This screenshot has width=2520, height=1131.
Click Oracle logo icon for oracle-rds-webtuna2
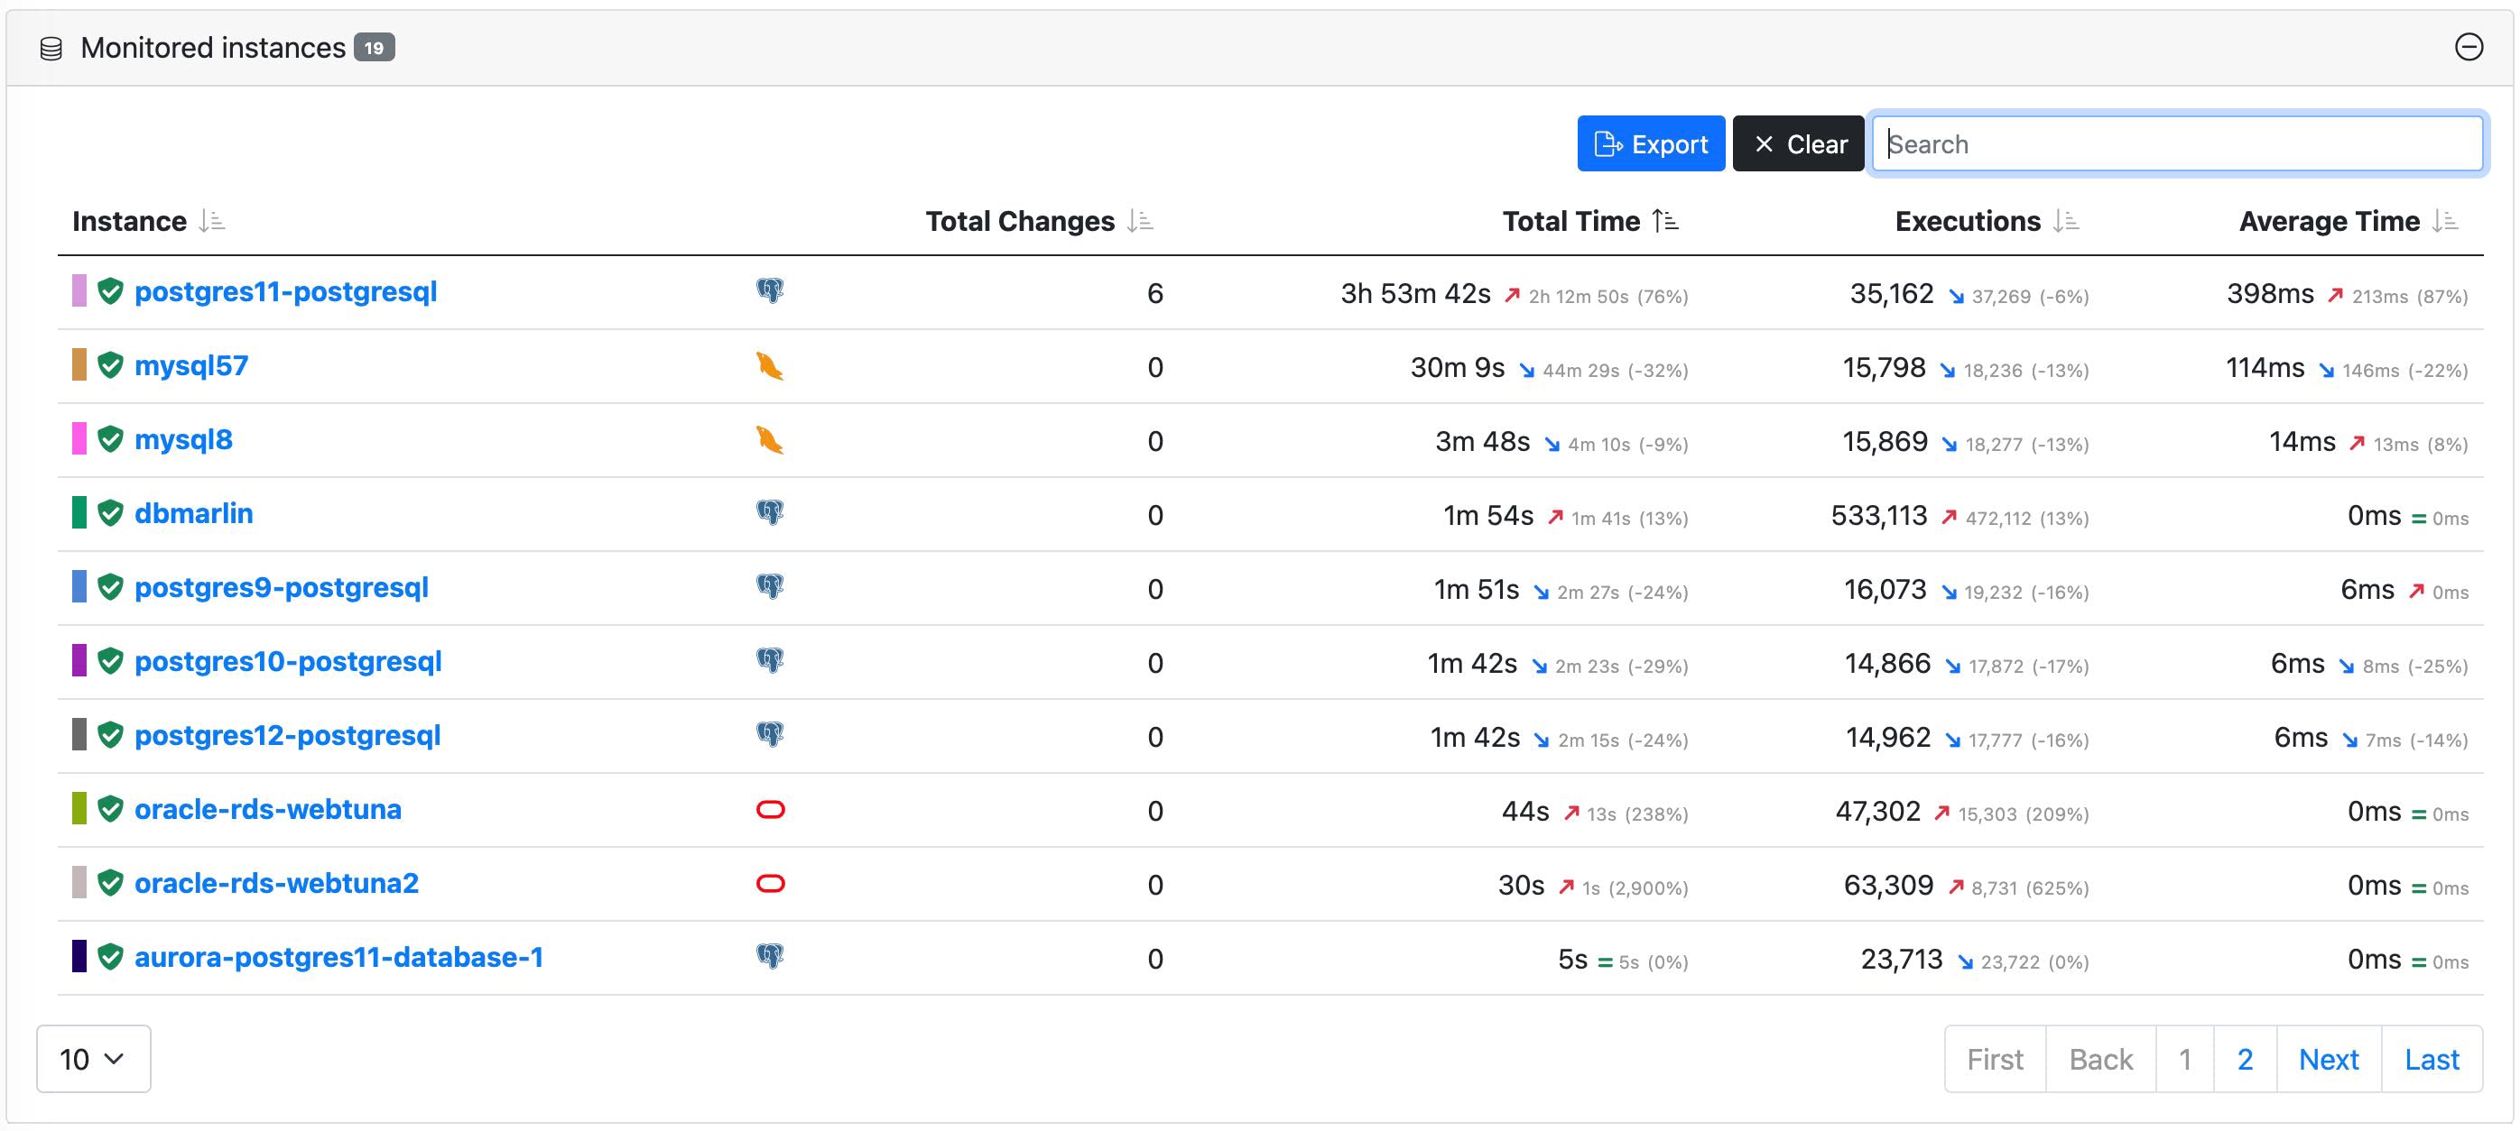tap(771, 884)
